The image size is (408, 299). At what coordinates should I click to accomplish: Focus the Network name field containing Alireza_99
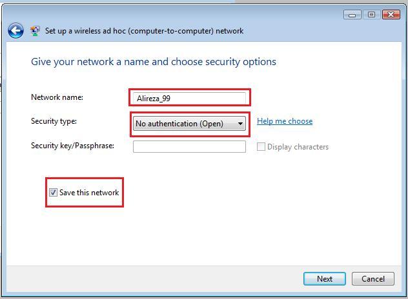coord(189,98)
